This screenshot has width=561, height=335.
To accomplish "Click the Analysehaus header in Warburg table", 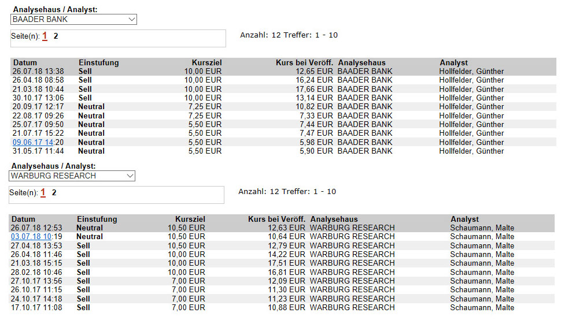I will 334,219.
